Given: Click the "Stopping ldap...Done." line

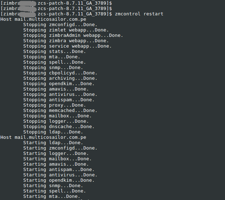Looking at the screenshot, I should pos(53,132).
